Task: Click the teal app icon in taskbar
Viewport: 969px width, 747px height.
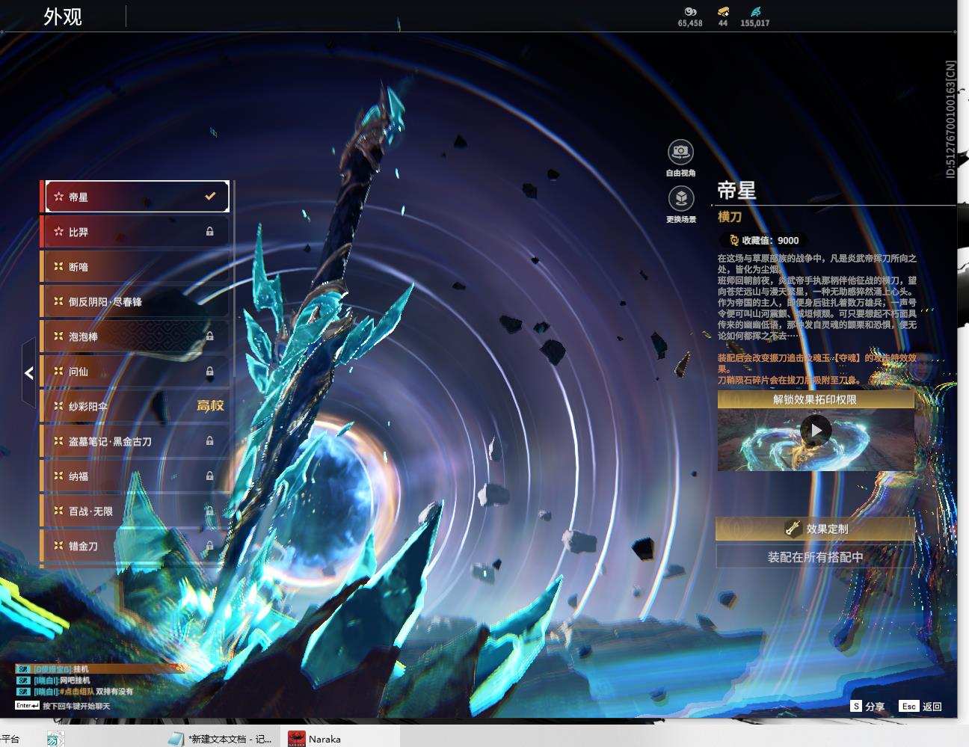Action: [55, 739]
